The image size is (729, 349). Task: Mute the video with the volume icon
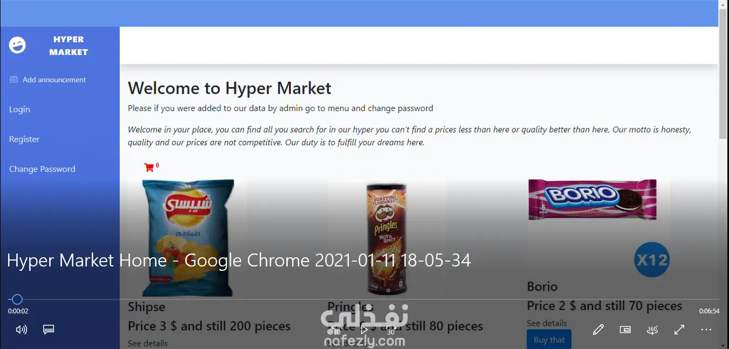[x=22, y=330]
